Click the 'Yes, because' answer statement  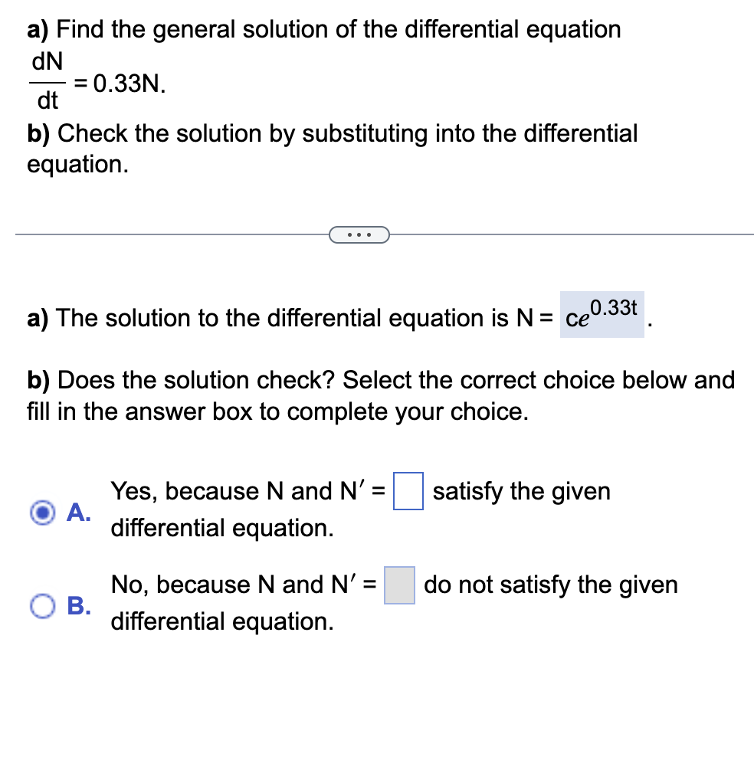pyautogui.click(x=230, y=490)
